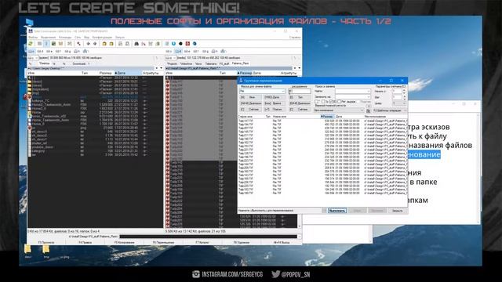
Task: Click the Alt+F4 Выход function button
Action: click(x=282, y=242)
